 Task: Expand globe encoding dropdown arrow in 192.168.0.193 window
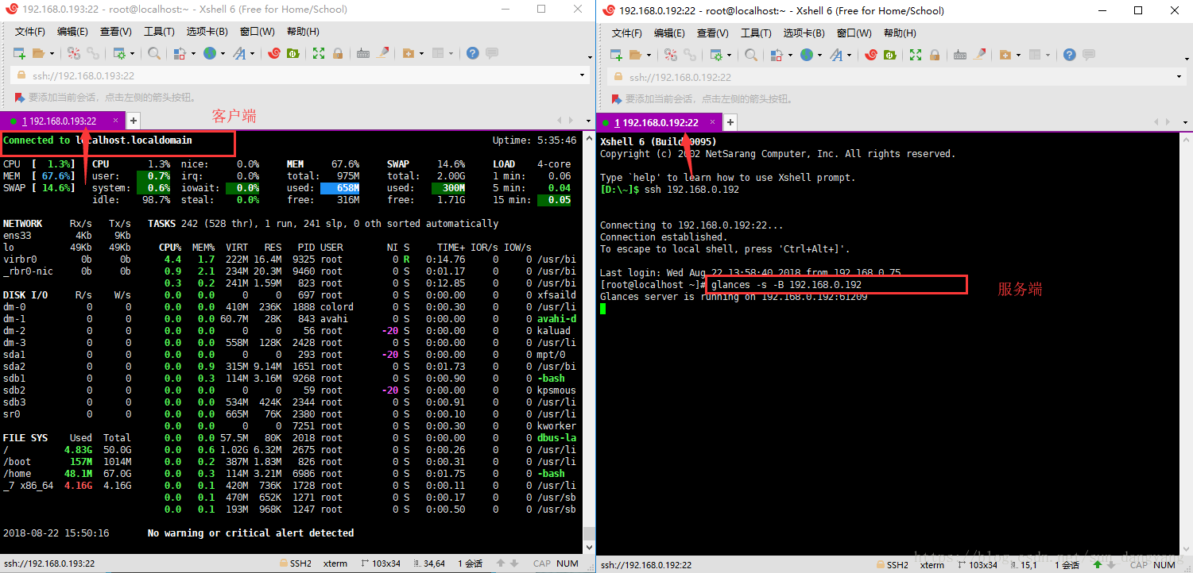coord(223,54)
